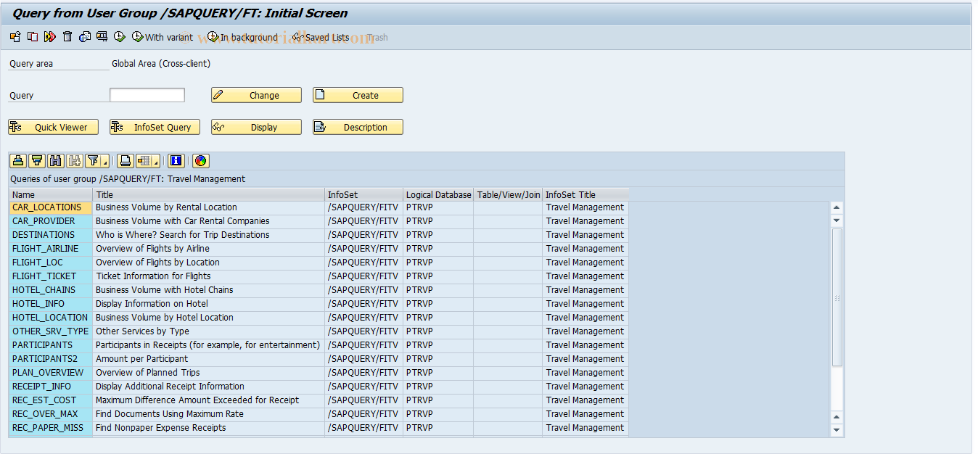Sort list in ascending order
This screenshot has width=978, height=454.
click(x=18, y=161)
